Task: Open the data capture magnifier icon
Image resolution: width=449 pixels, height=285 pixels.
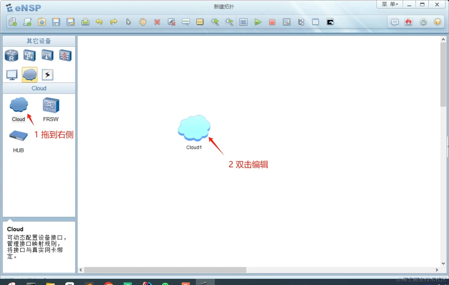Action: click(x=287, y=22)
